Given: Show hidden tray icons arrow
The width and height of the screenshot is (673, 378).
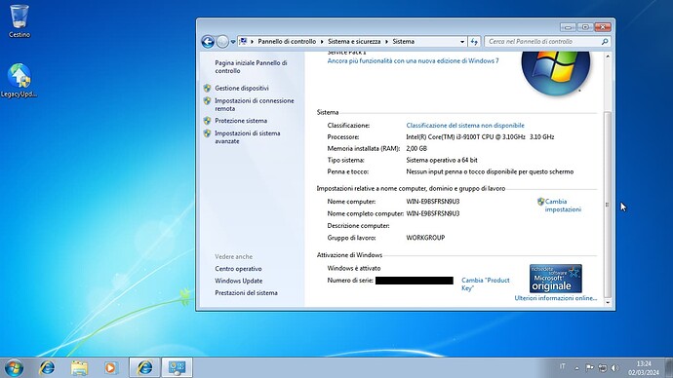Looking at the screenshot, I should (576, 367).
